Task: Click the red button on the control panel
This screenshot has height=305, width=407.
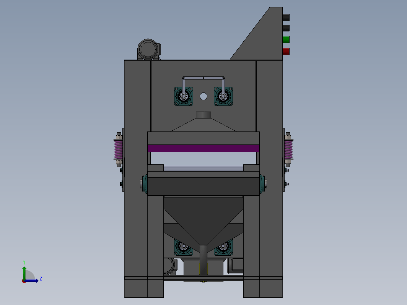Action: pyautogui.click(x=286, y=51)
